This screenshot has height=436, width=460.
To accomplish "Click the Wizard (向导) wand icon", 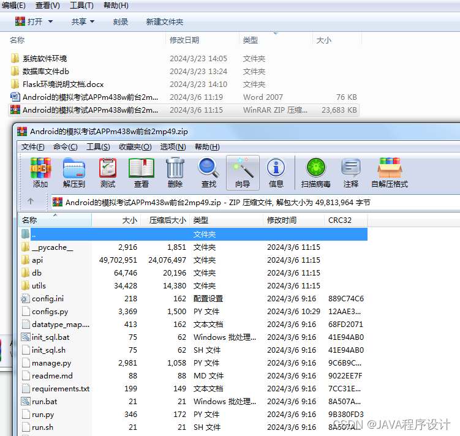I will [x=243, y=168].
